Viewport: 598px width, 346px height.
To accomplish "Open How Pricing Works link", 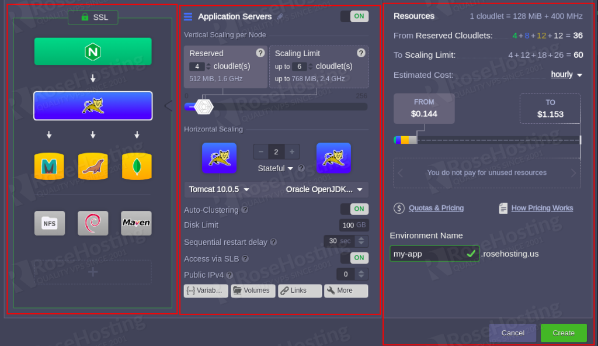I will [x=542, y=208].
